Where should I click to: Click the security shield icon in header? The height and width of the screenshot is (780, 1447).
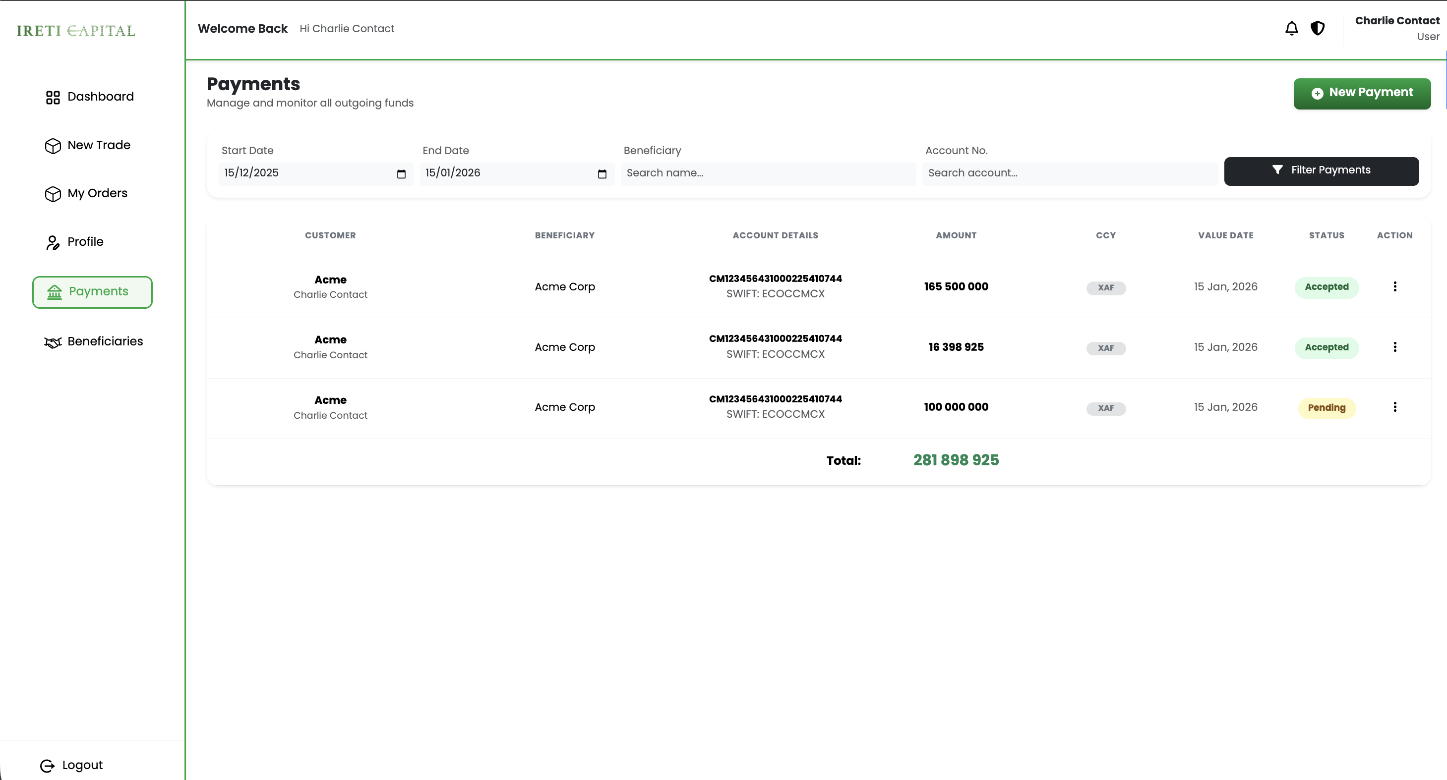[1318, 27]
